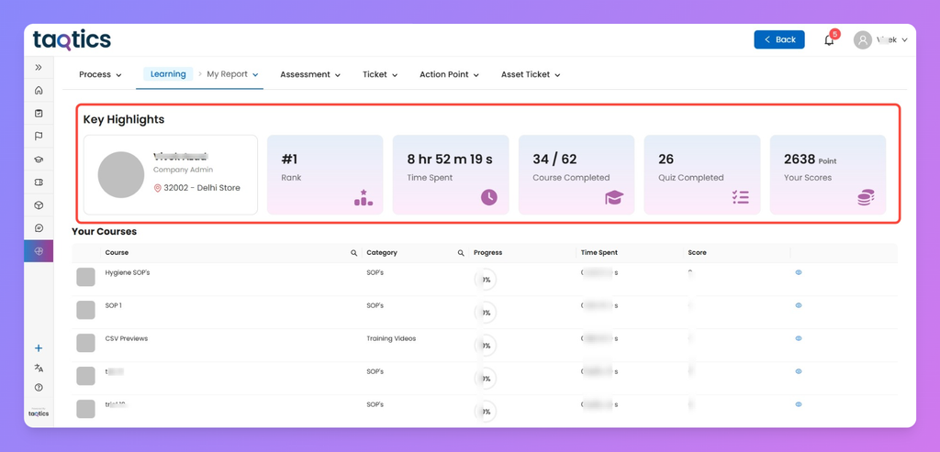
Task: Click the user avatar in header
Action: click(x=863, y=40)
